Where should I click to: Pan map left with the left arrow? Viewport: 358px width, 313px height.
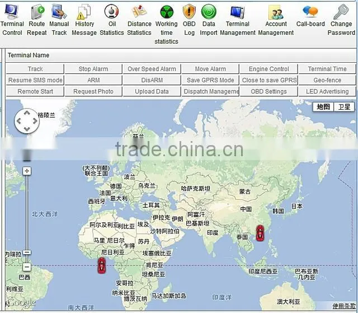pyautogui.click(x=19, y=121)
